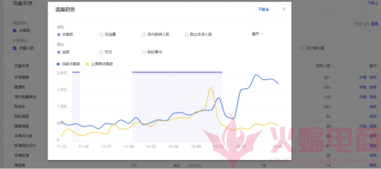Open 详情 for the 直通车 row
381x169 pixels.
click(x=363, y=87)
